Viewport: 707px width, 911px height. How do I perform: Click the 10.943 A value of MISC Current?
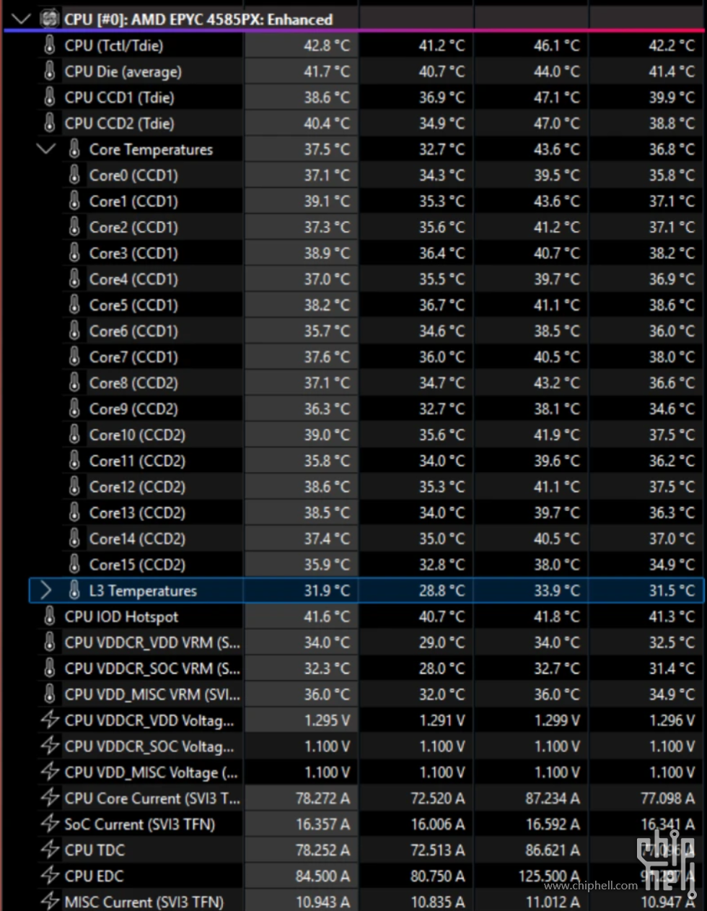point(322,902)
